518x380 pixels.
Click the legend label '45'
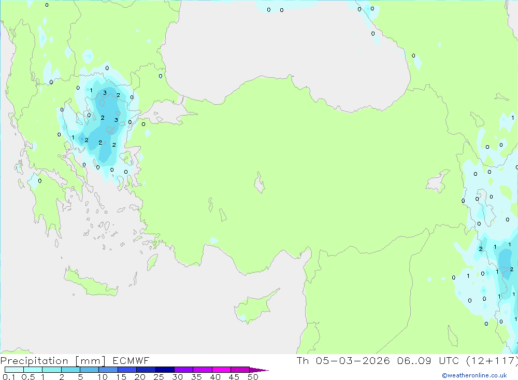[x=234, y=377]
